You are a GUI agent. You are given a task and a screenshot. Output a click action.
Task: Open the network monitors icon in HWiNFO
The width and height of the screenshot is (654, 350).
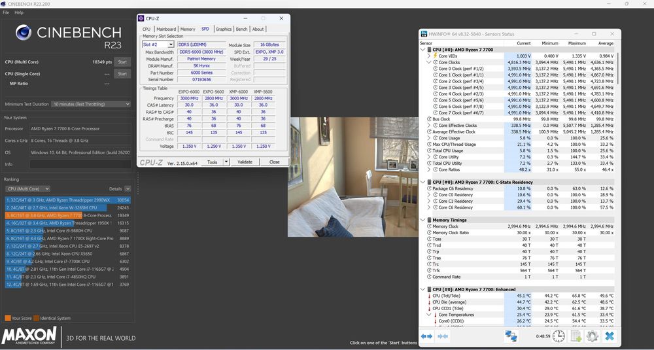click(511, 336)
